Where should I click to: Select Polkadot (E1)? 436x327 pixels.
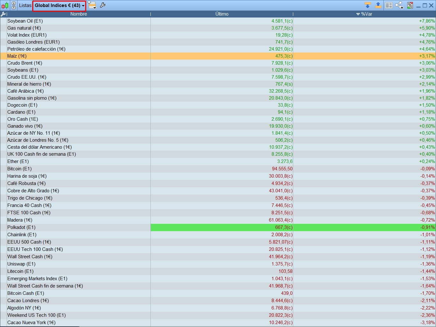[x=21, y=227]
